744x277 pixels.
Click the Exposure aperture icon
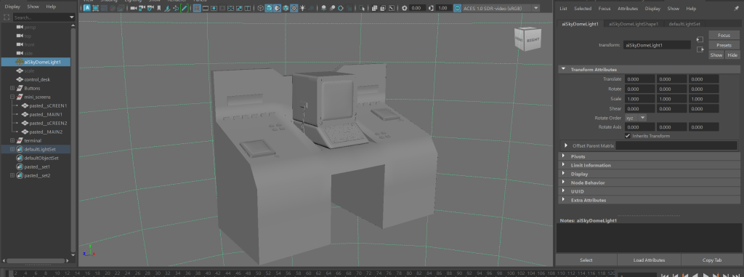(405, 8)
